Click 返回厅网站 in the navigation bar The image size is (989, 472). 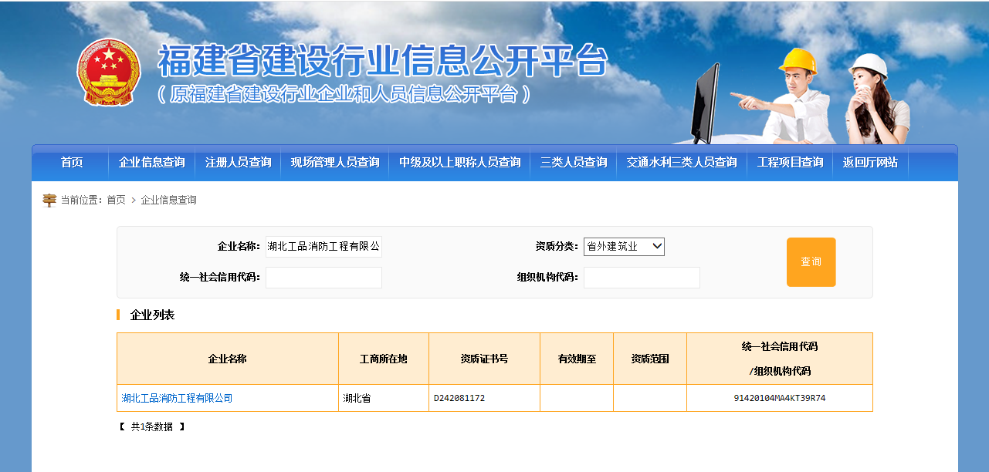[x=871, y=163]
